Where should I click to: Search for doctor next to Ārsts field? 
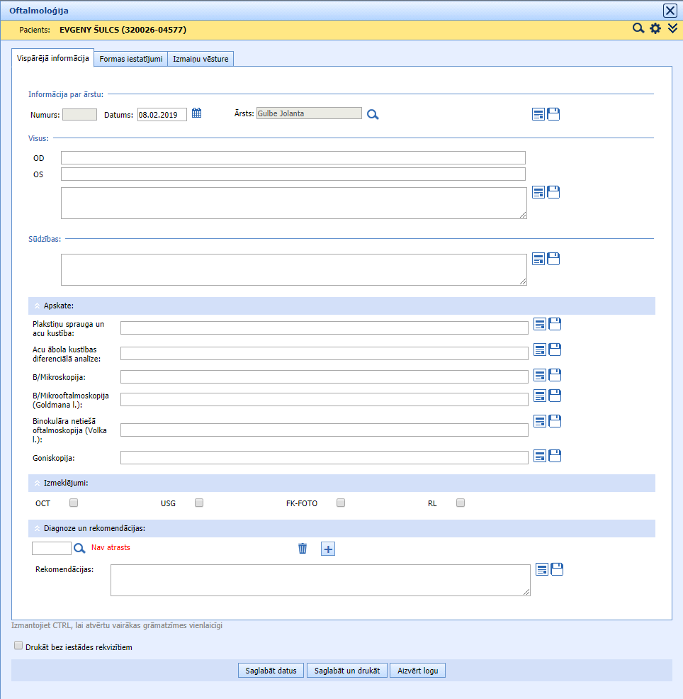(x=373, y=114)
